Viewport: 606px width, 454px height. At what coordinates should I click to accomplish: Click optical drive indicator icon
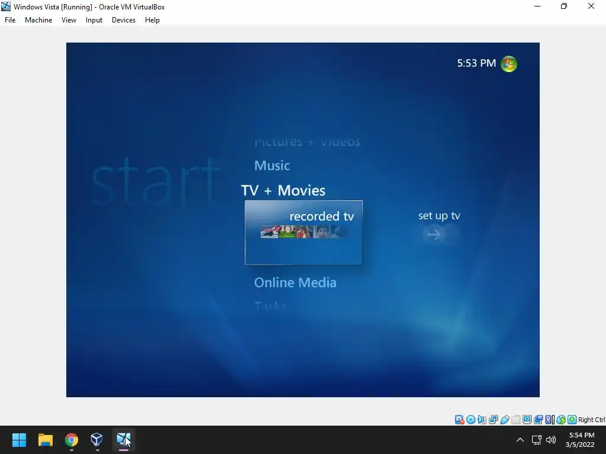(470, 420)
